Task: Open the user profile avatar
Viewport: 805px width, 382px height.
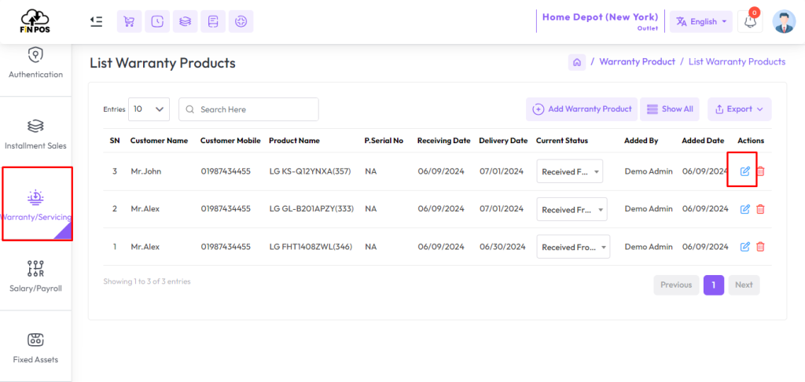Action: coord(784,21)
